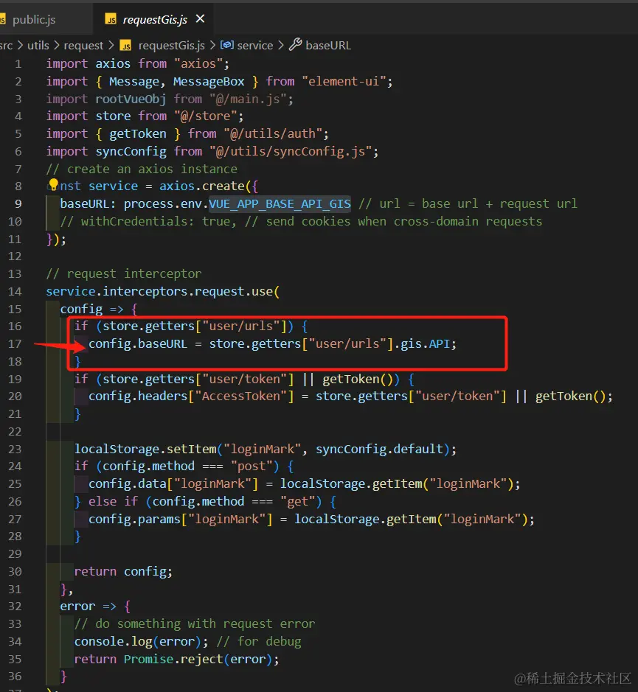This screenshot has height=692, width=638.
Task: Click the "// request interceptor" comment
Action: 124,274
